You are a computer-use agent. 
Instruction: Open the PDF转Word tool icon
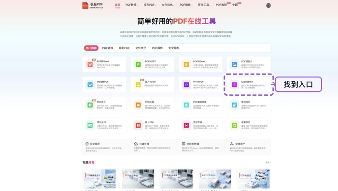tap(90, 64)
